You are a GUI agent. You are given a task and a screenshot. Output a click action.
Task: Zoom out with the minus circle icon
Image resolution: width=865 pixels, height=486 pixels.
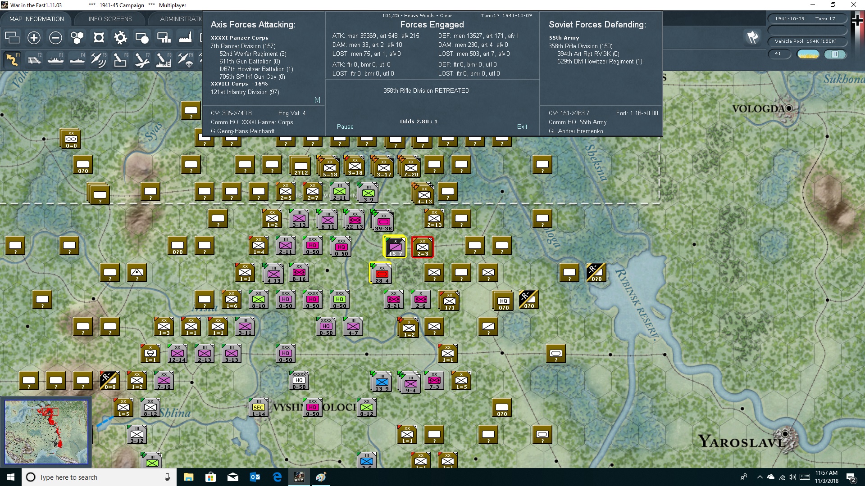55,38
